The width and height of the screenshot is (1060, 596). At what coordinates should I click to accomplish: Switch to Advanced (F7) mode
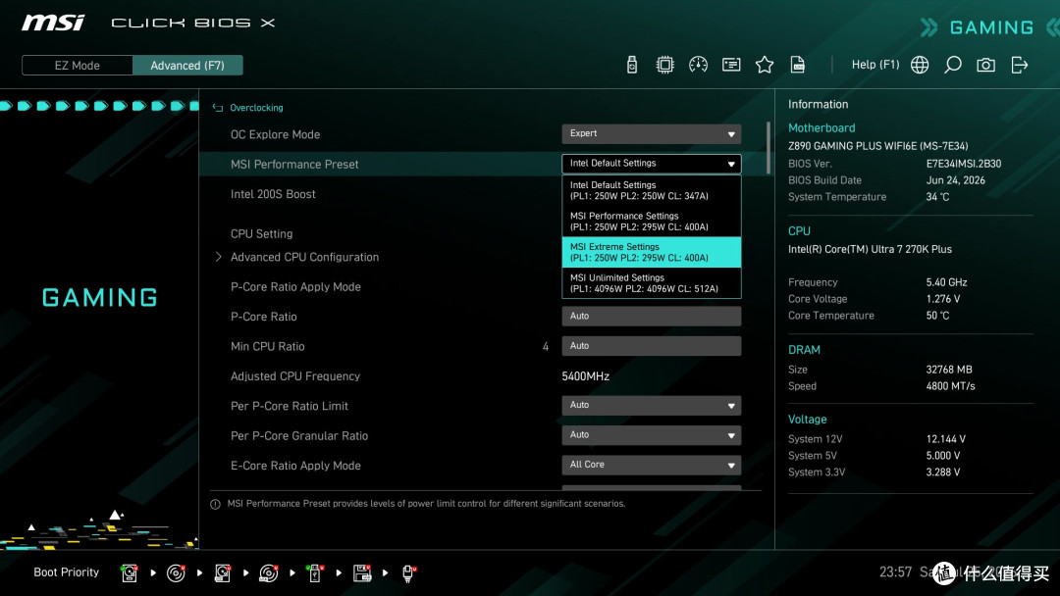[187, 66]
